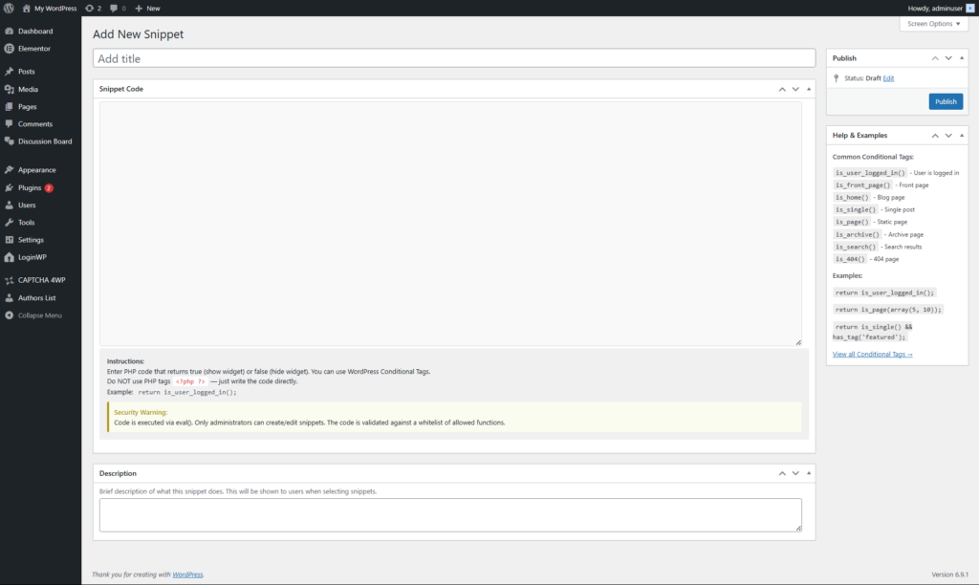
Task: Open the Dashboard menu icon
Action: [x=9, y=31]
